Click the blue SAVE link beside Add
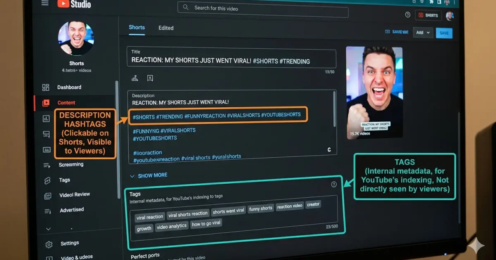Image resolution: width=496 pixels, height=260 pixels. point(396,32)
